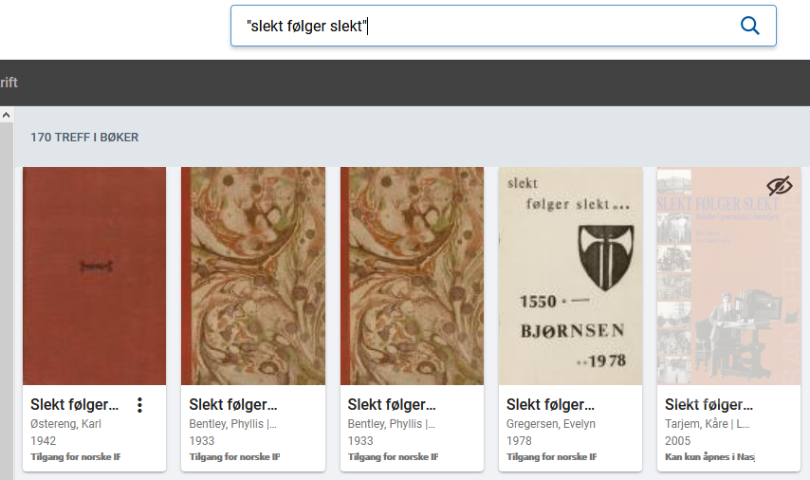
Task: Click the title of the 1942 Østereng book
Action: click(x=75, y=405)
